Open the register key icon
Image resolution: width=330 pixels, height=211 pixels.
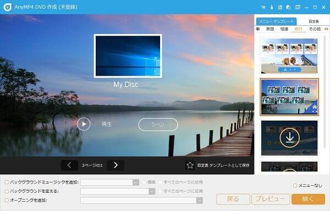click(x=272, y=7)
